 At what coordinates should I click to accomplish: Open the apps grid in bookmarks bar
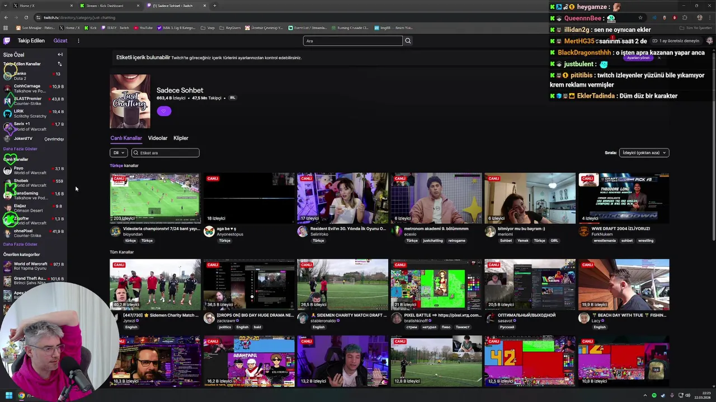[6, 27]
